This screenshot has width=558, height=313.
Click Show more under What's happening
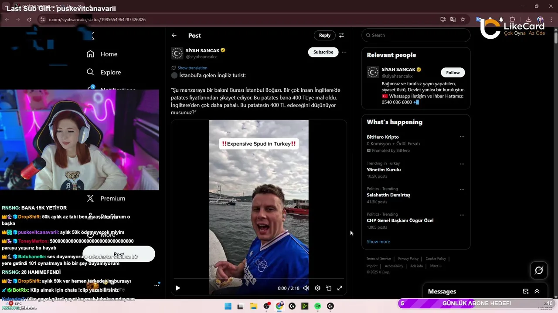pyautogui.click(x=378, y=242)
